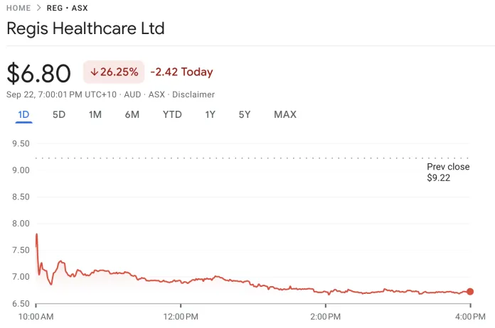Switch to the 5D time range
The height and width of the screenshot is (328, 495).
click(x=59, y=114)
